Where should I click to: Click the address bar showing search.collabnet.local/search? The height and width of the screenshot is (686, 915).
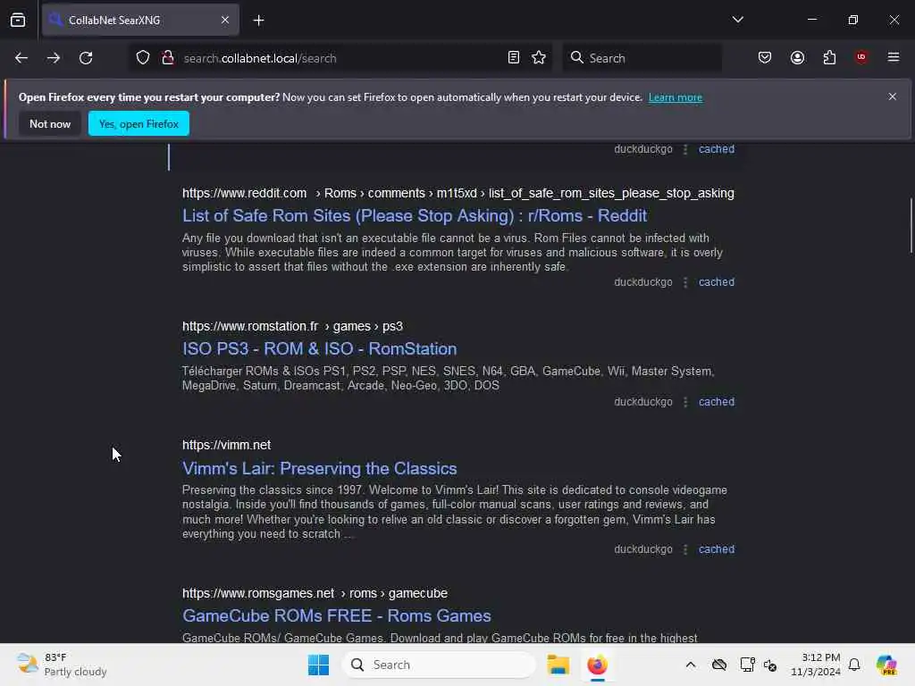point(339,58)
